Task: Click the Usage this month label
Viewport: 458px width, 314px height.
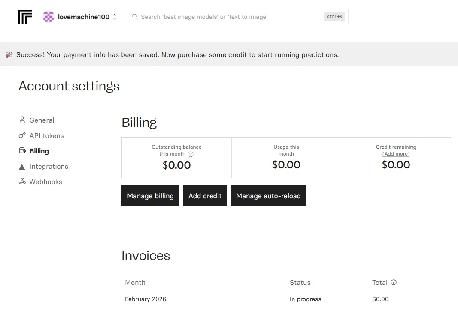Action: tap(286, 150)
